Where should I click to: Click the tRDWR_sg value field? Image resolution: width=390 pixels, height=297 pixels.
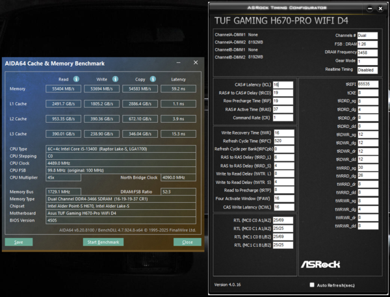pos(368,135)
